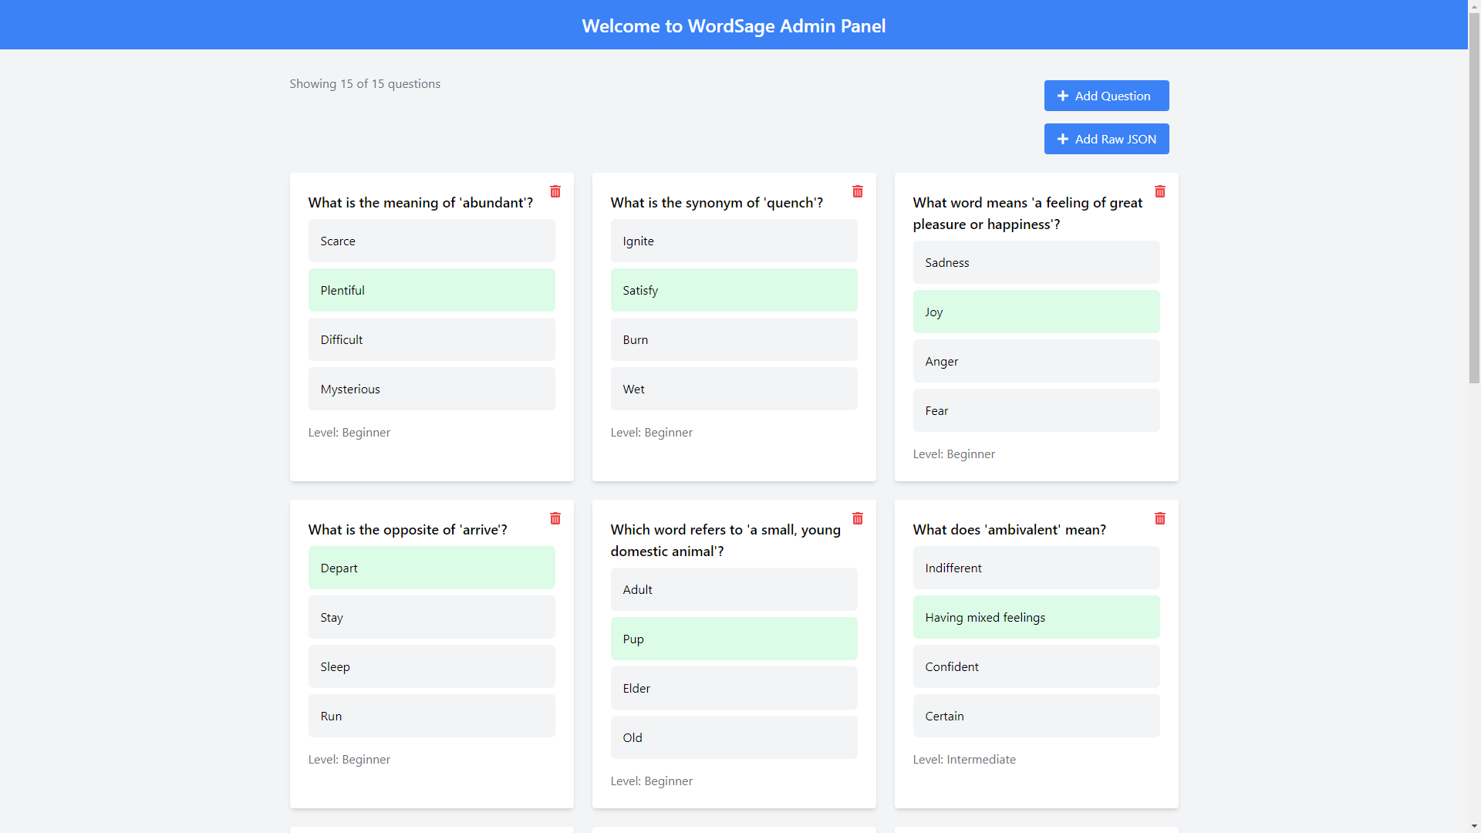Image resolution: width=1481 pixels, height=833 pixels.
Task: Remove the opposite of 'arrive' question
Action: pos(555,518)
